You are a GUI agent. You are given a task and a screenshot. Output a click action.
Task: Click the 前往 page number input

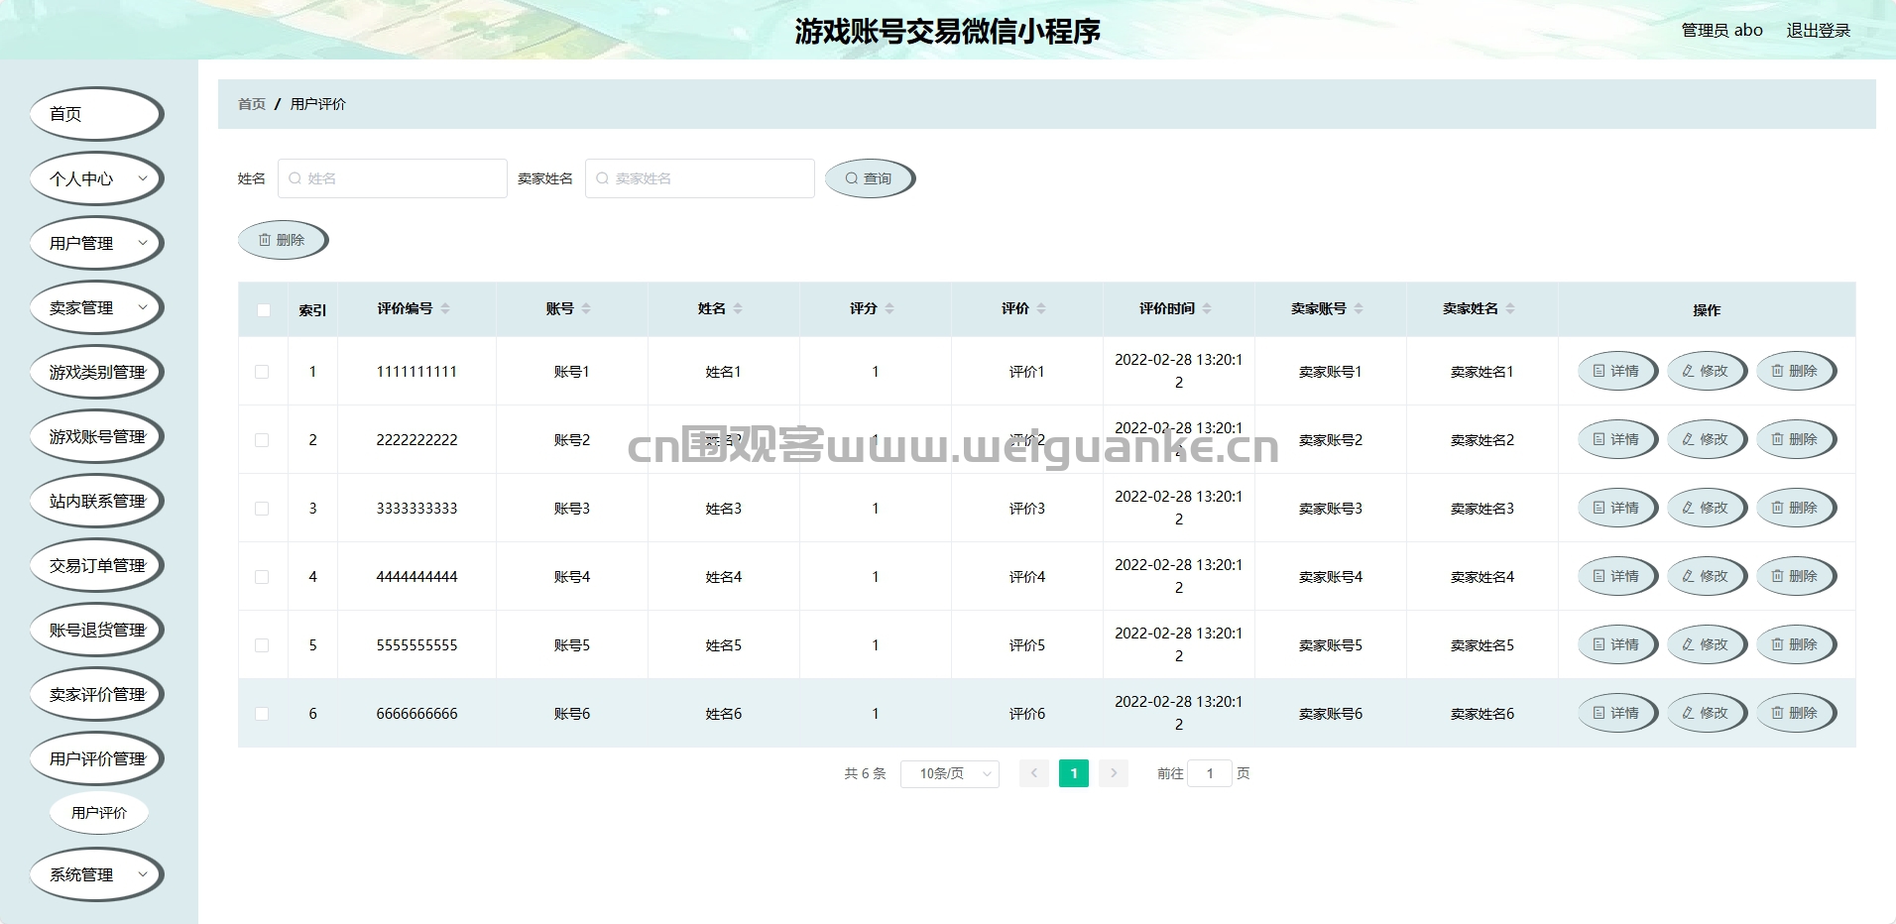[1210, 773]
